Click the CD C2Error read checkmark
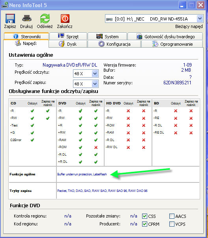Viewport: 208px width, 238px height. pos(32,140)
